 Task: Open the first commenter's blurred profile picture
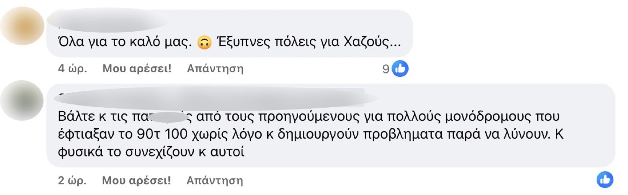pos(22,28)
